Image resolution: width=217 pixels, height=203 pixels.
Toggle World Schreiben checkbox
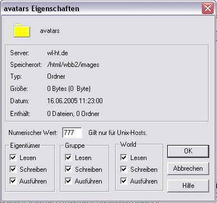(124, 170)
